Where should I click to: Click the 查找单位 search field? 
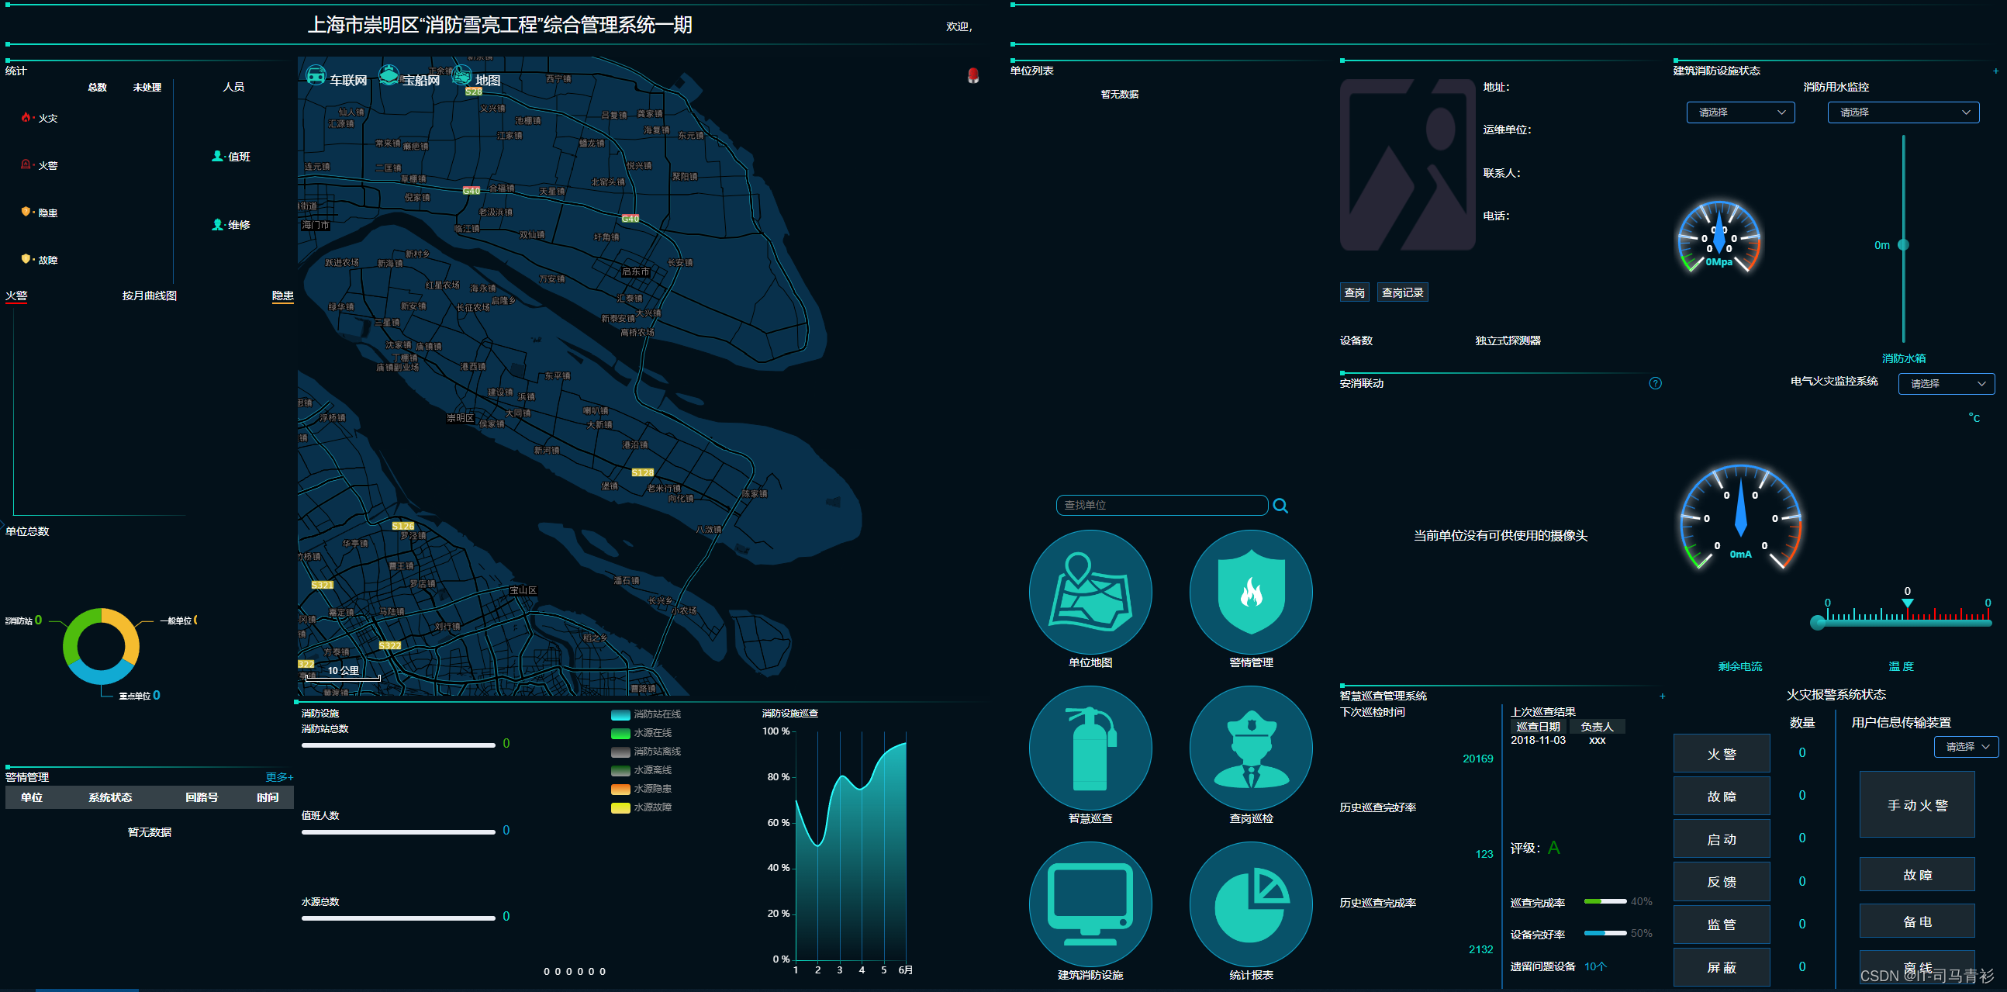pyautogui.click(x=1161, y=505)
